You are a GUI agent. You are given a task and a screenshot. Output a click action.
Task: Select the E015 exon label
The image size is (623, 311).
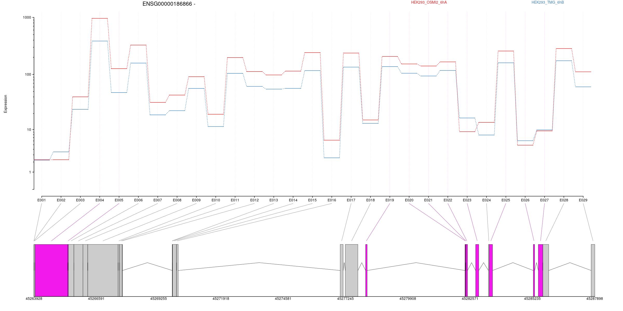pos(312,200)
